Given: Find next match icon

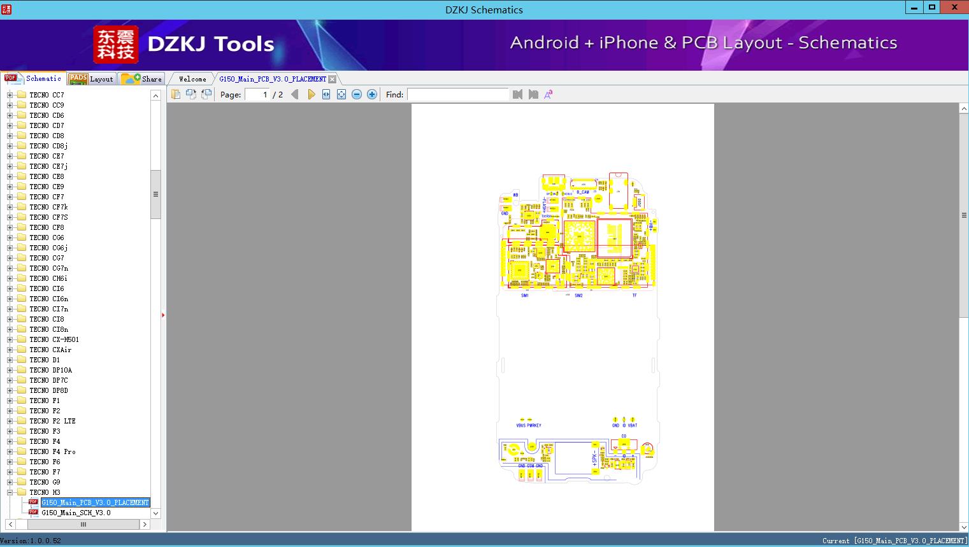Looking at the screenshot, I should pyautogui.click(x=533, y=94).
